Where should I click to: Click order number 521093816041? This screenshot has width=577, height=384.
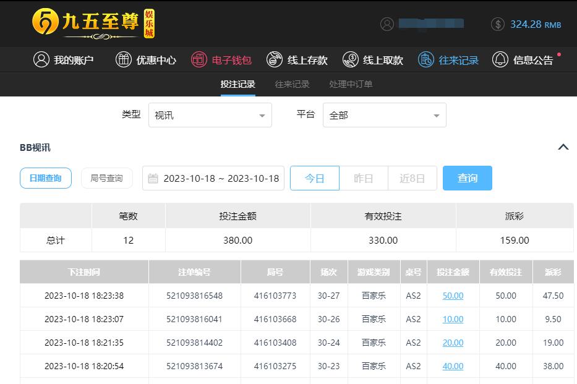pyautogui.click(x=195, y=319)
